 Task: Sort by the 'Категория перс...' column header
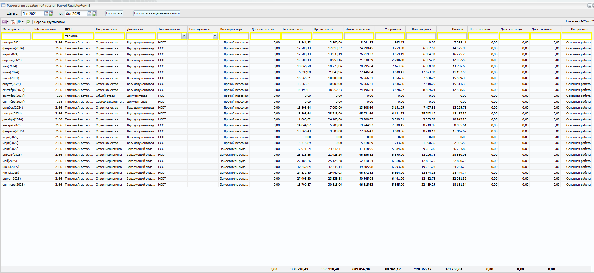234,29
